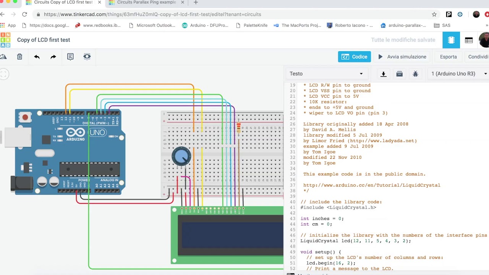This screenshot has height=275, width=489.
Task: Reload the browser page
Action: click(24, 14)
